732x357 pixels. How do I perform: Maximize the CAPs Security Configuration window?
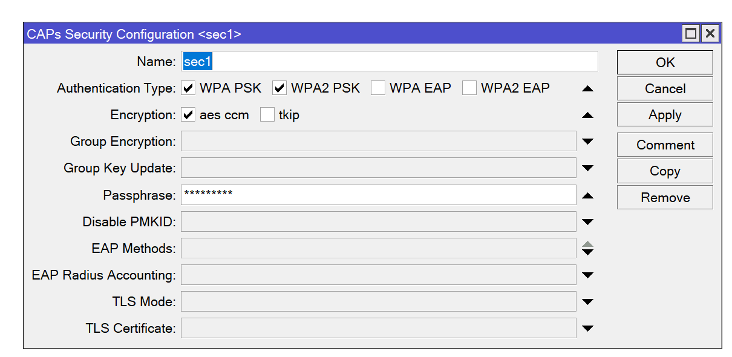[691, 34]
